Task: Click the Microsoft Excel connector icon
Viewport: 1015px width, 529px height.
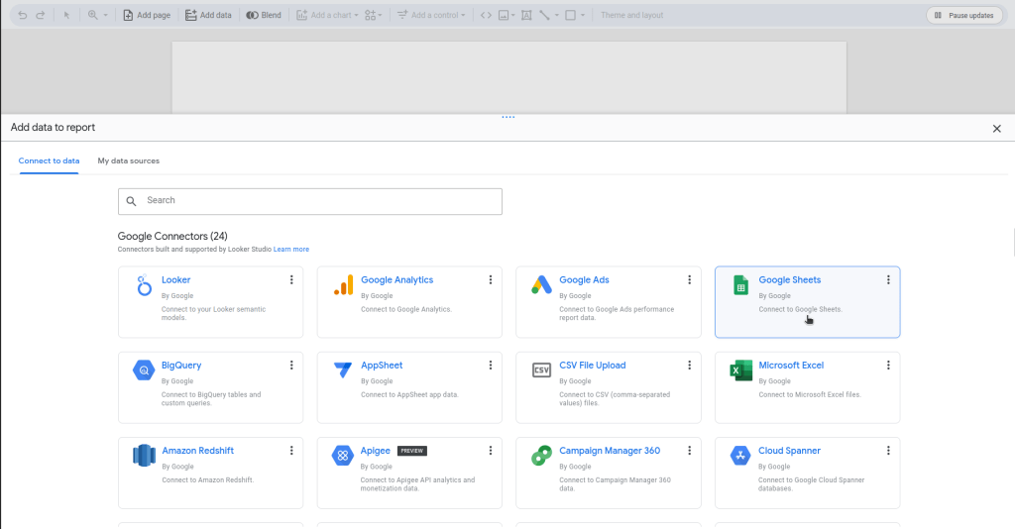Action: tap(739, 370)
